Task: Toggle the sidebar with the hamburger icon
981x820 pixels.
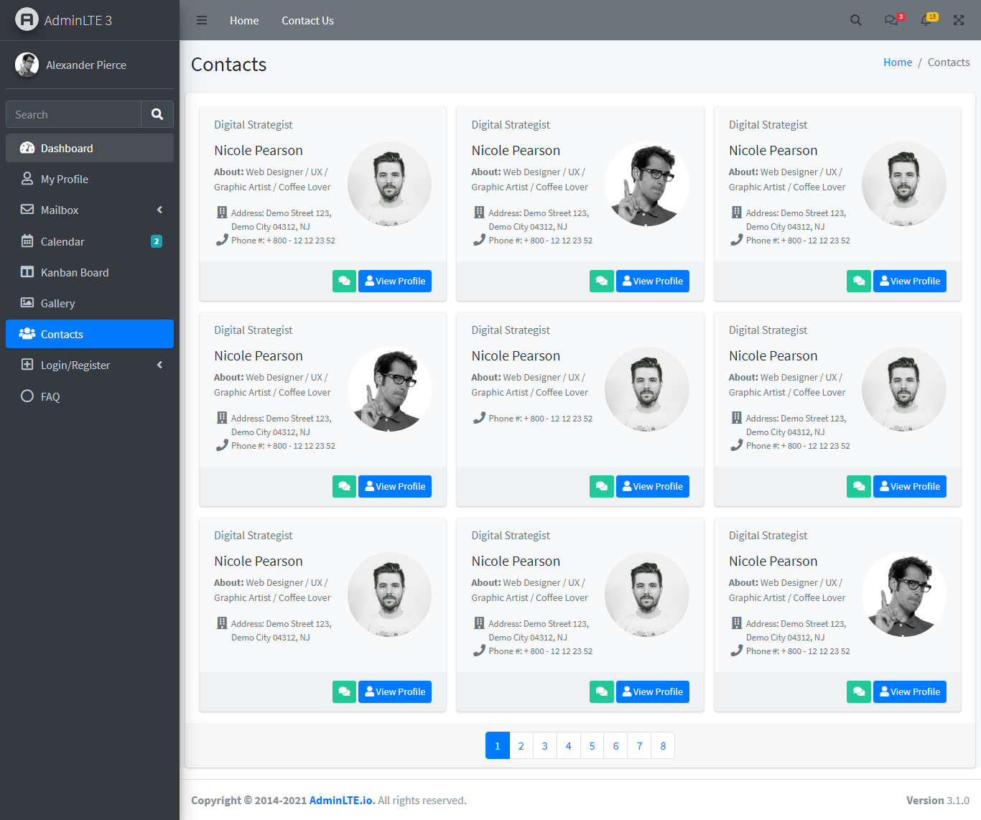Action: pos(202,20)
